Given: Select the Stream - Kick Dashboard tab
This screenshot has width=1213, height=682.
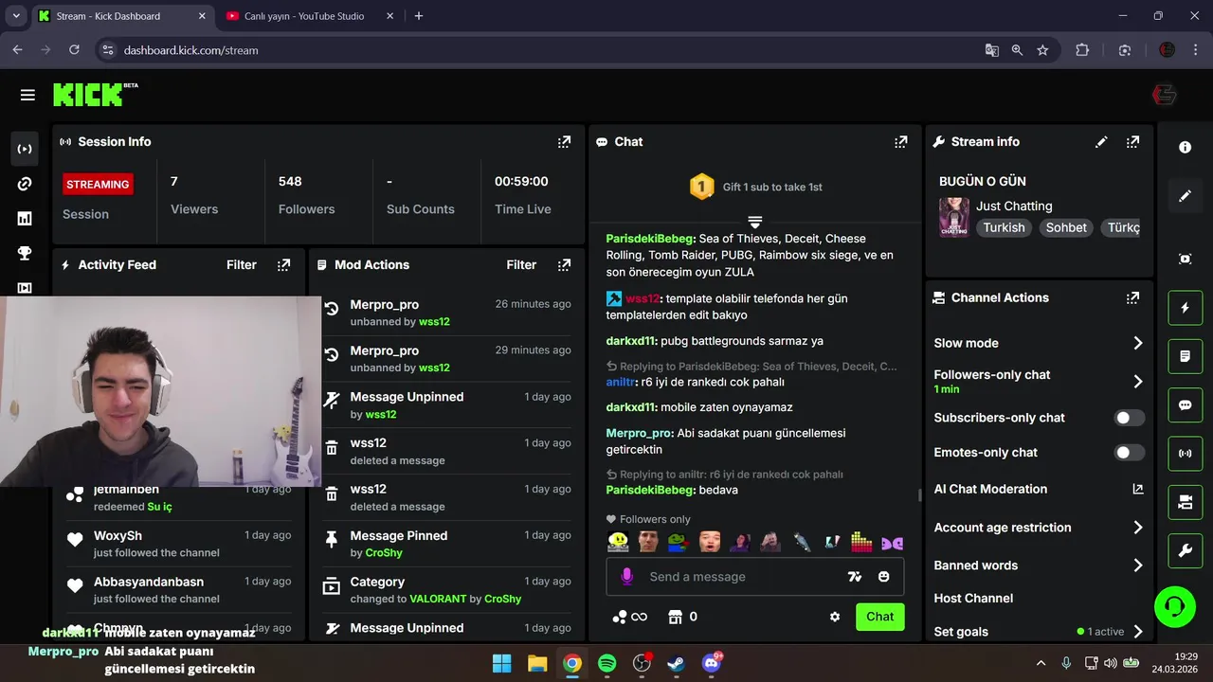Looking at the screenshot, I should (119, 16).
